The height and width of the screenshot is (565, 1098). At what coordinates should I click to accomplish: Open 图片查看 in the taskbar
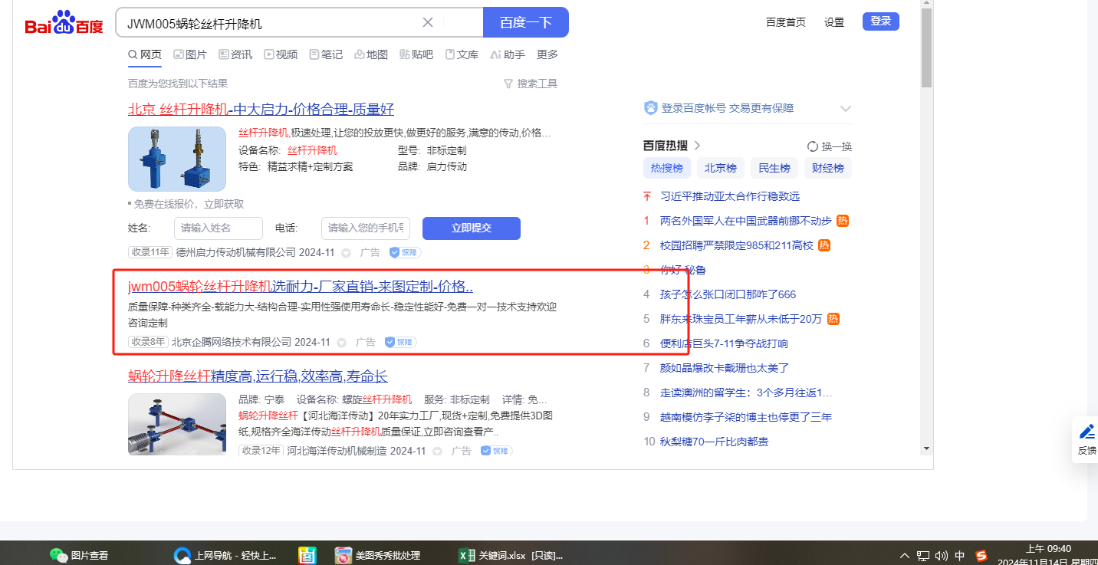(x=79, y=555)
